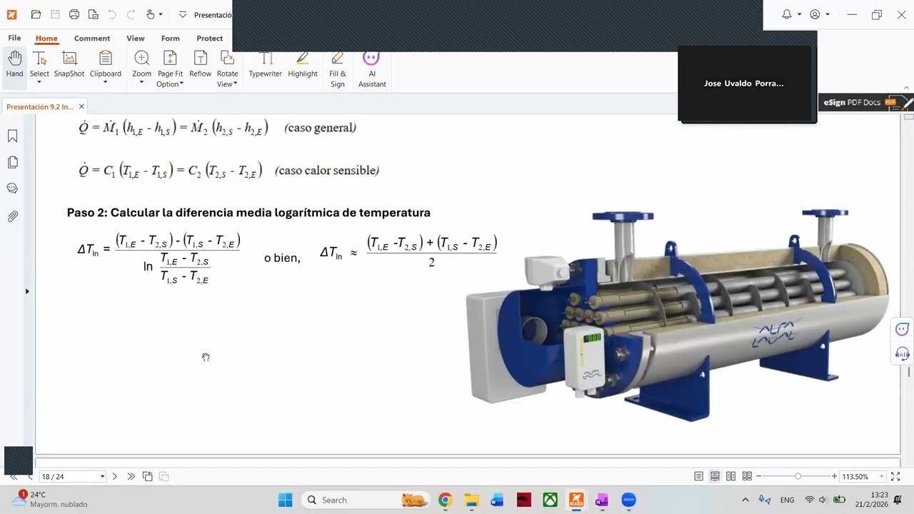Open the page number dropdown showing 18 / 24
Image resolution: width=914 pixels, height=514 pixels.
102,476
